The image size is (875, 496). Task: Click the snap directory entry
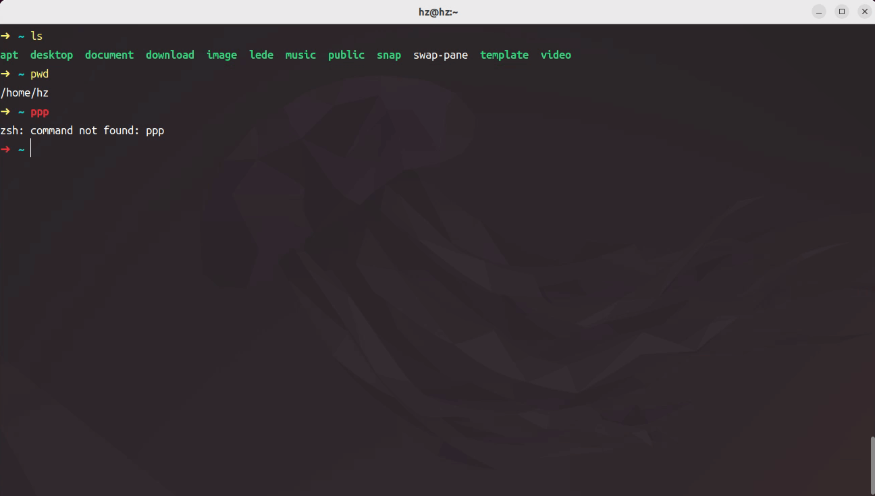(389, 55)
